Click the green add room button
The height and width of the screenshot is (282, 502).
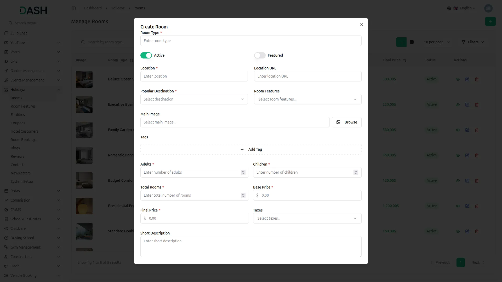[x=490, y=21]
